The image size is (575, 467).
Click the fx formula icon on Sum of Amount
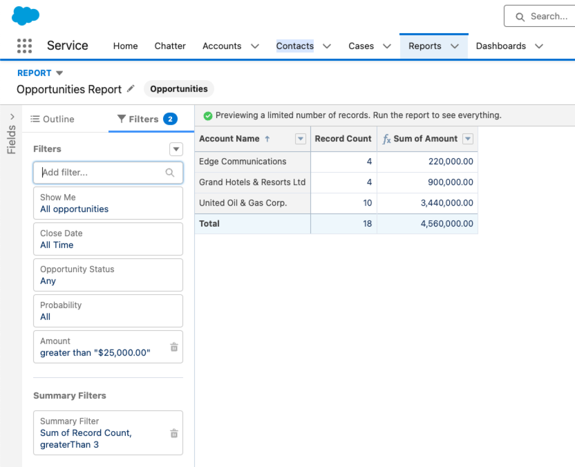[386, 139]
